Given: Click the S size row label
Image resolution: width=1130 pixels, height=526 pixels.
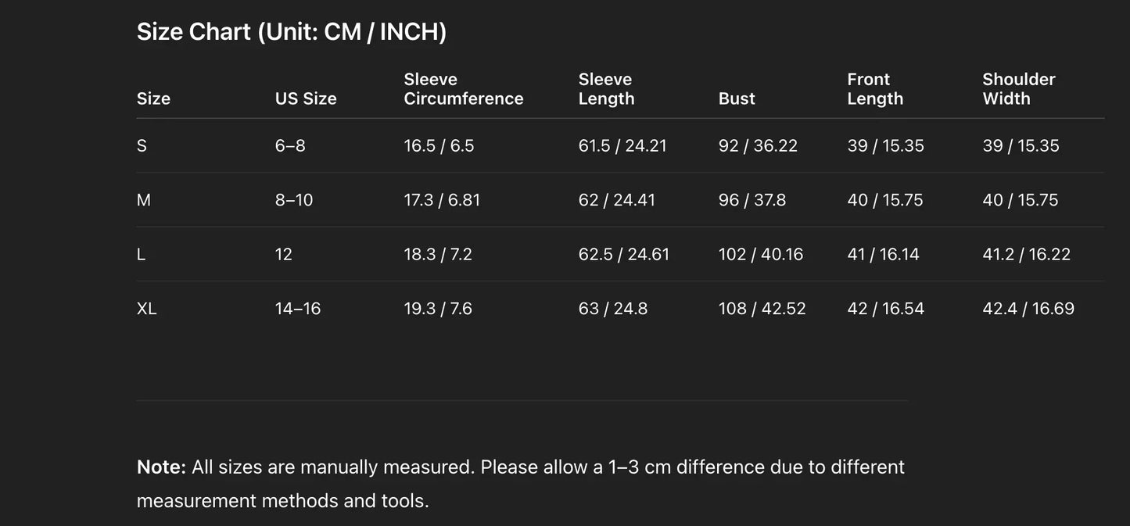Looking at the screenshot, I should 142,145.
